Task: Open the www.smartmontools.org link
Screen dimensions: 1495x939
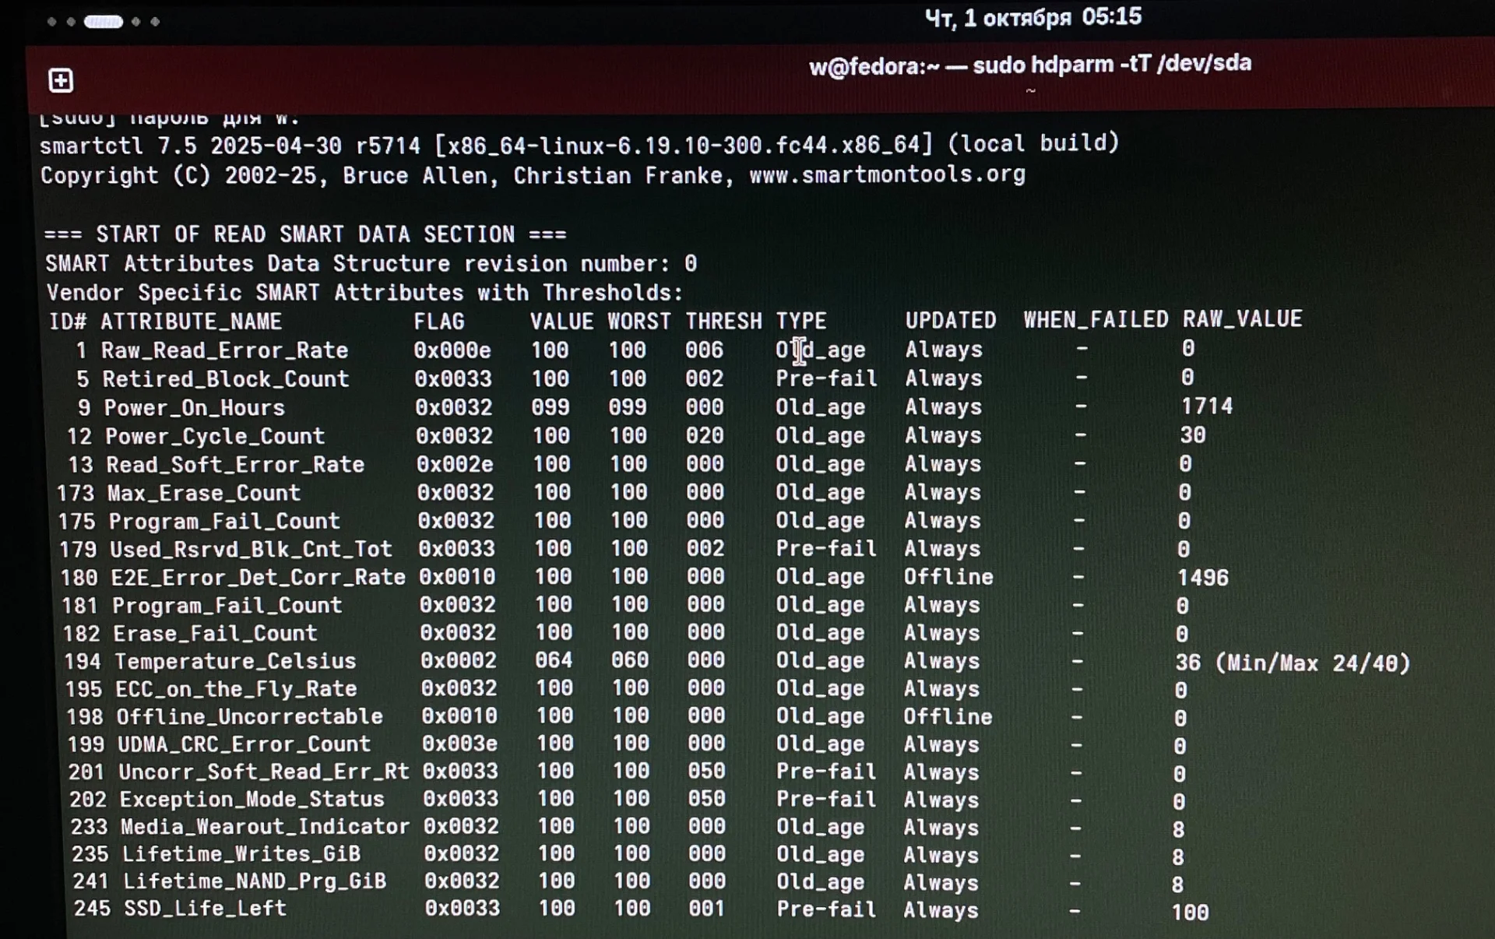Action: point(888,174)
